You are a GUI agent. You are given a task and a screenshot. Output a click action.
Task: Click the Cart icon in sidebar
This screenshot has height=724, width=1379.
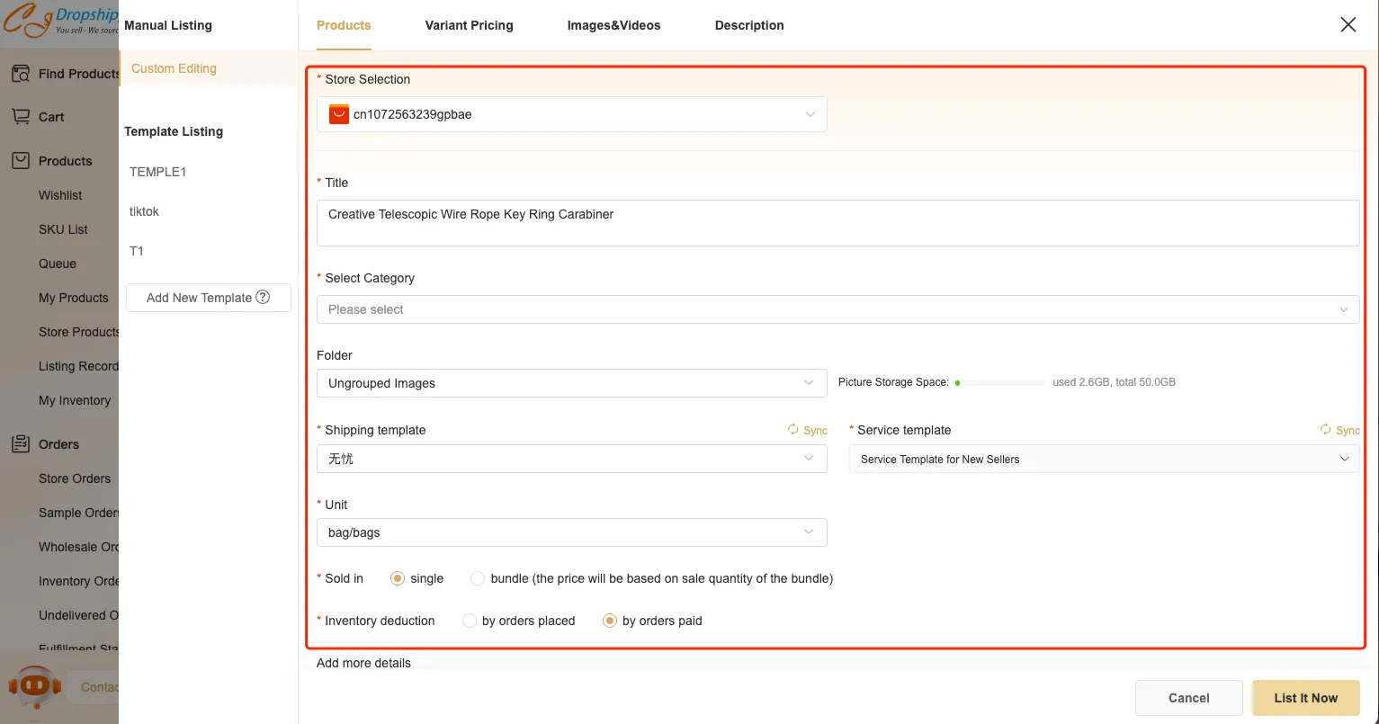20,117
